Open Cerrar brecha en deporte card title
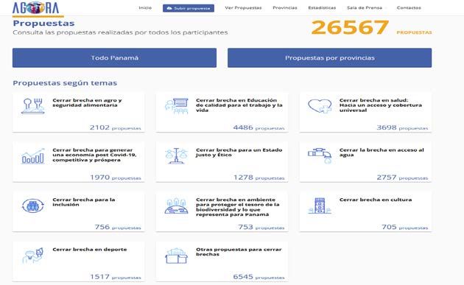464x285 pixels. point(90,250)
